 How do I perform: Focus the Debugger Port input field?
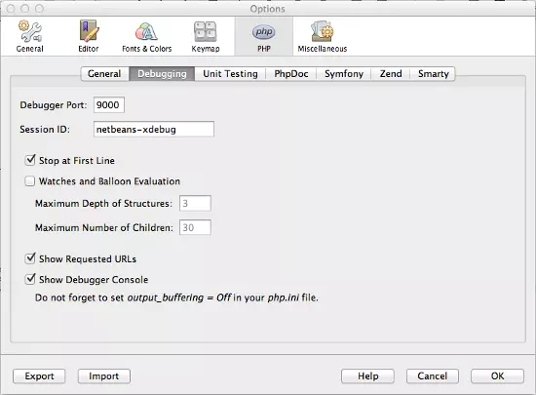pyautogui.click(x=109, y=104)
